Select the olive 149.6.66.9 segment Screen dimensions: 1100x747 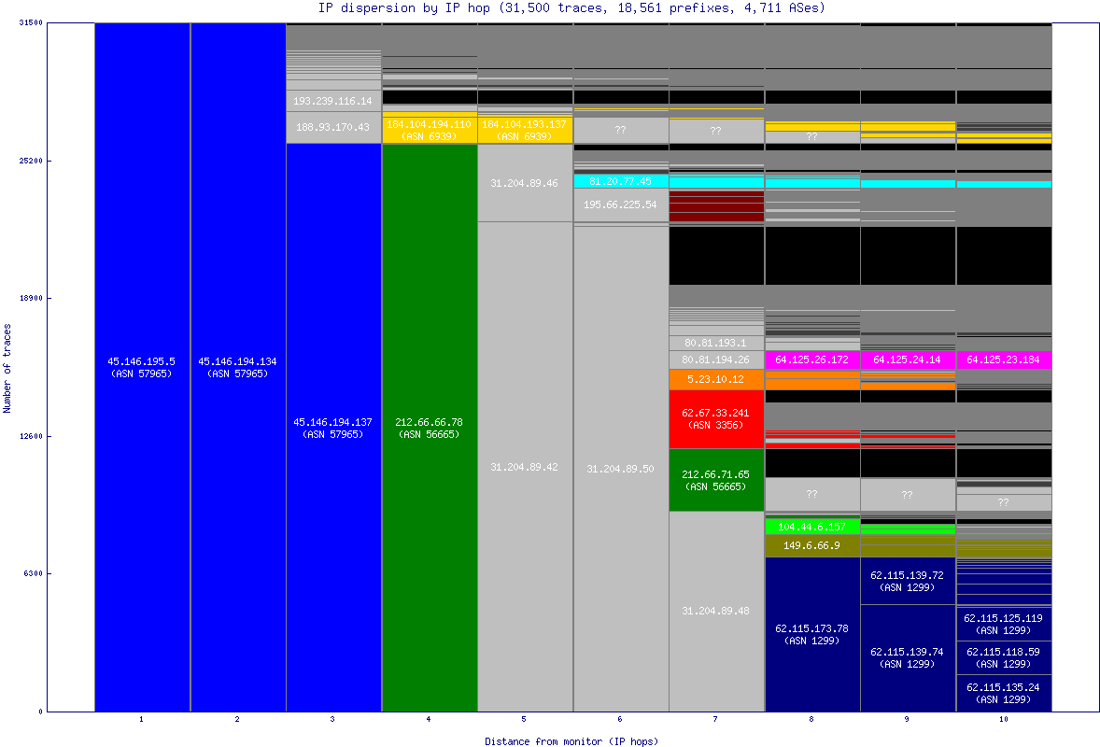coord(811,545)
